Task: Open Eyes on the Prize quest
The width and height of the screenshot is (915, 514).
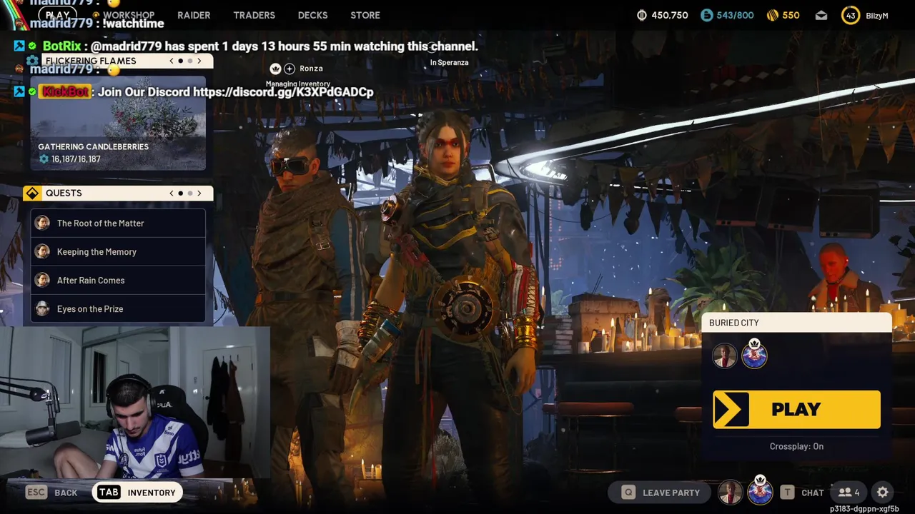Action: point(118,308)
